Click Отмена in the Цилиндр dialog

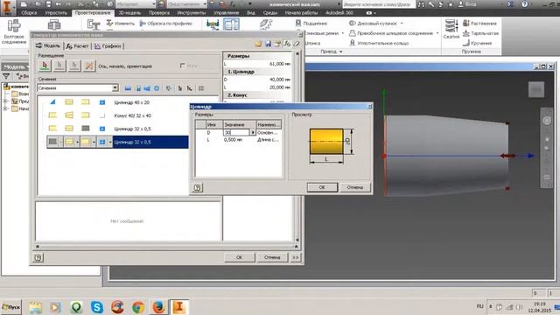[354, 187]
